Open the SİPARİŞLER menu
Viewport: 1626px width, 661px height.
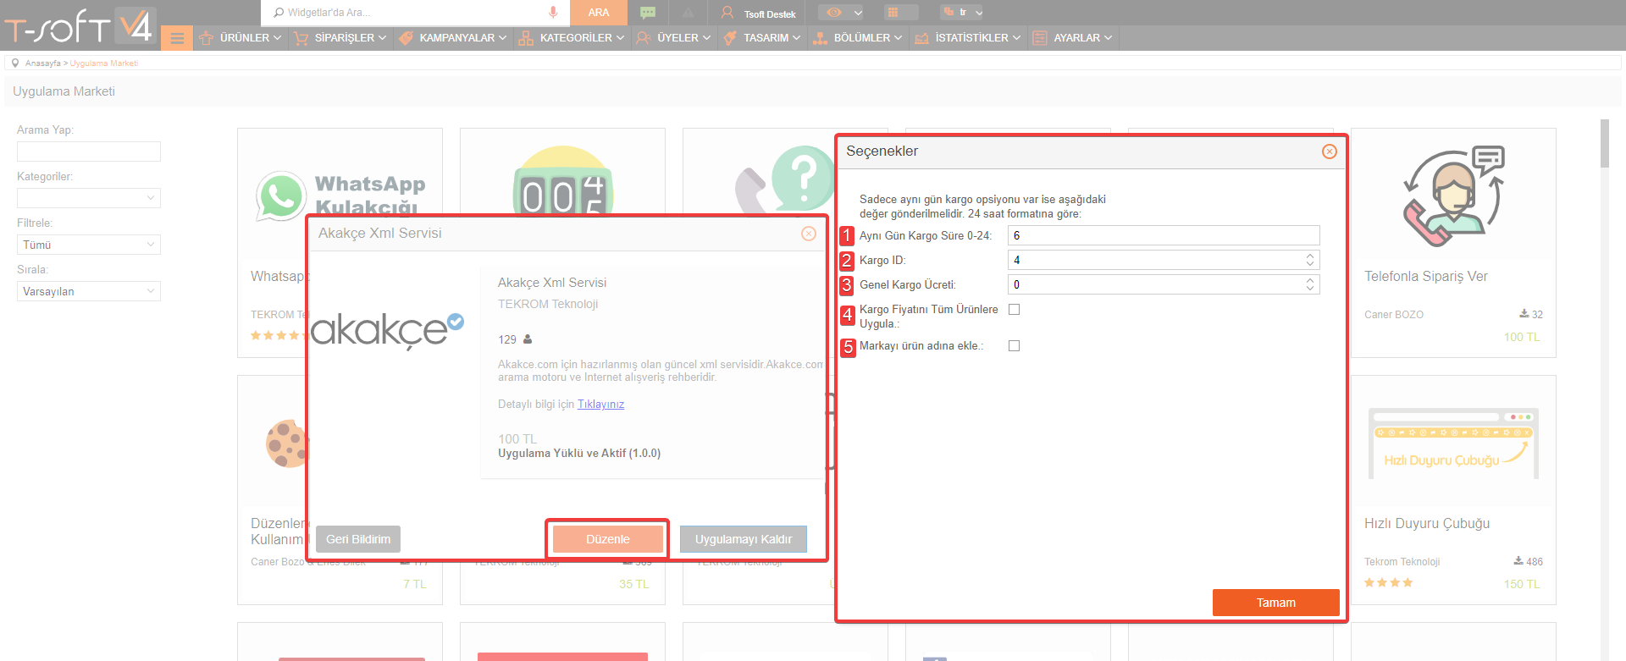click(340, 38)
